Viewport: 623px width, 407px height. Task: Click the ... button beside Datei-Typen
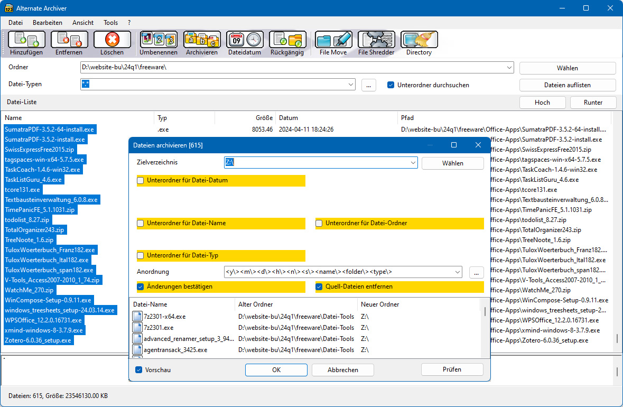369,85
